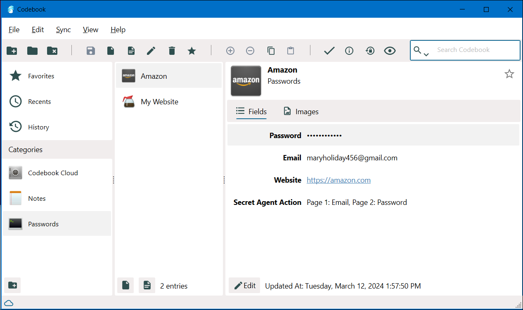This screenshot has width=523, height=310.
Task: Click the add category folder toolbar icon
Action: (12, 51)
